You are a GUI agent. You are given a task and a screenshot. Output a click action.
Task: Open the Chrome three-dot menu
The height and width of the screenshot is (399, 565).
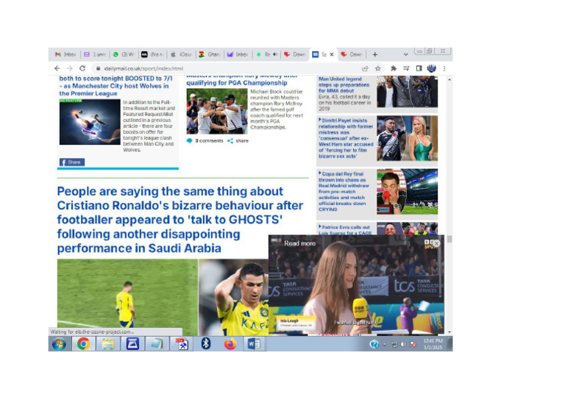pyautogui.click(x=444, y=68)
